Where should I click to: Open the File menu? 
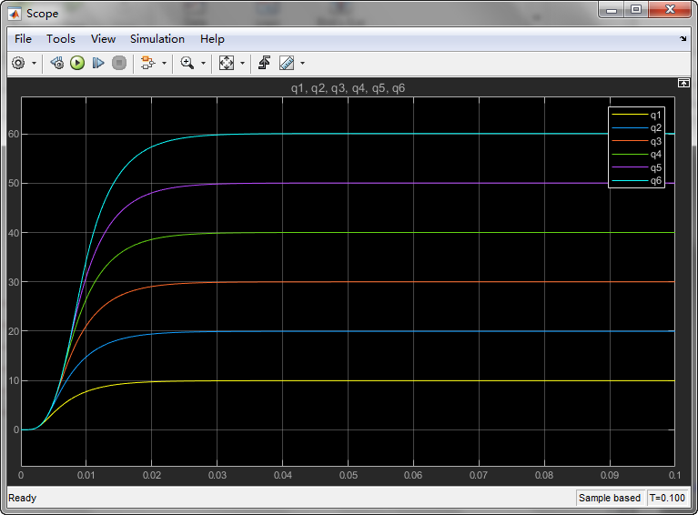(x=23, y=39)
